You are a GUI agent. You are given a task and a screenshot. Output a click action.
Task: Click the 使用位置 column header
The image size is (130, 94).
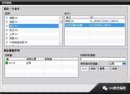[x=34, y=59]
